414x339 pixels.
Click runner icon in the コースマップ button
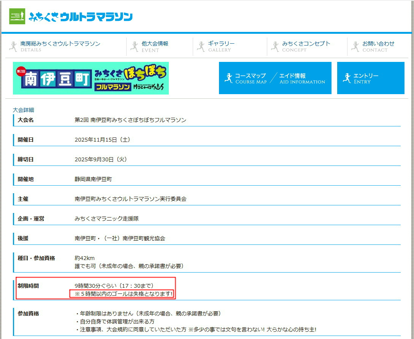pos(228,78)
